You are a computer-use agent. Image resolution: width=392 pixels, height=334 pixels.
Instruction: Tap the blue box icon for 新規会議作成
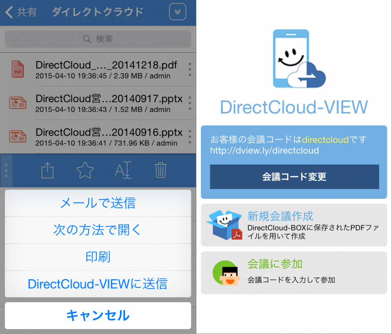point(224,225)
